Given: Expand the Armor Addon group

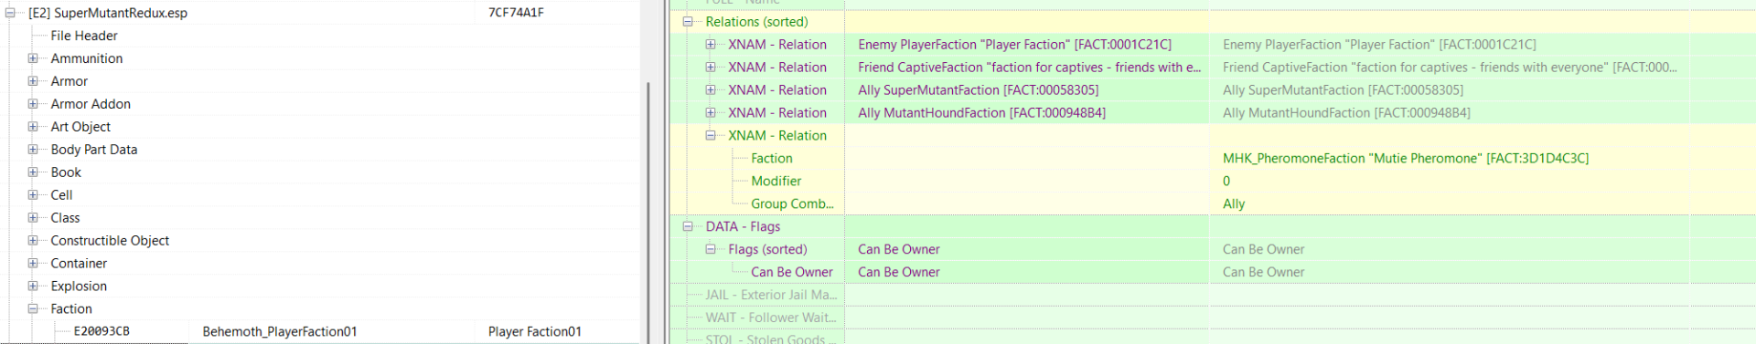Looking at the screenshot, I should 33,104.
